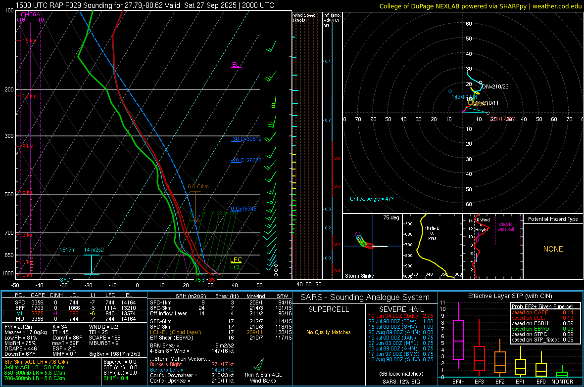Click the Eff Inflow Layer row
The width and height of the screenshot is (584, 387).
pos(221,313)
